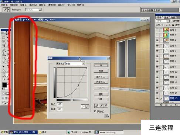The height and width of the screenshot is (135, 180).
Task: Open the Select menu (选择)
Action: click(43, 5)
